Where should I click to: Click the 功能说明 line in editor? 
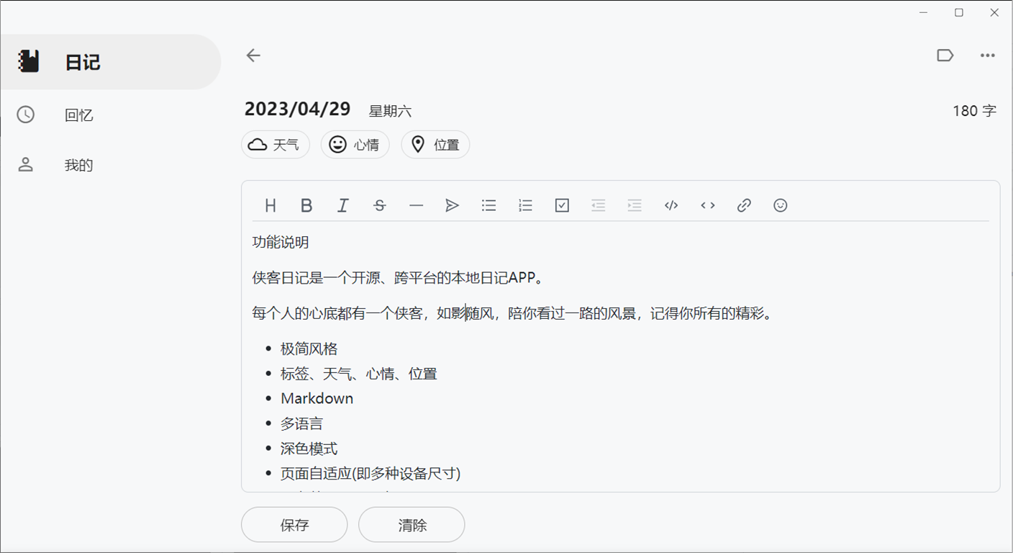tap(281, 242)
